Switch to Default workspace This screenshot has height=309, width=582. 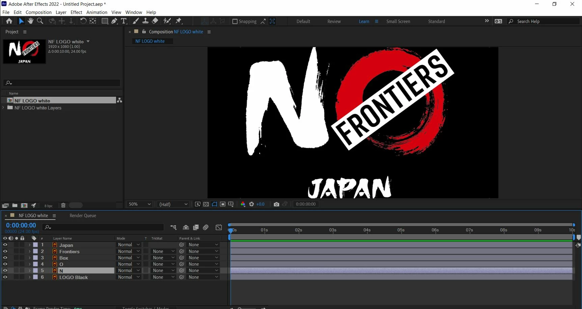[303, 21]
